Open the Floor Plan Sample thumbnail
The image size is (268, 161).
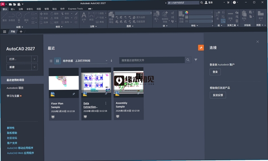pos(64,83)
